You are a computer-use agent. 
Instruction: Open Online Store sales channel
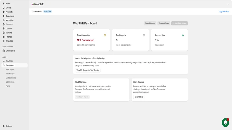pyautogui.click(x=10, y=51)
